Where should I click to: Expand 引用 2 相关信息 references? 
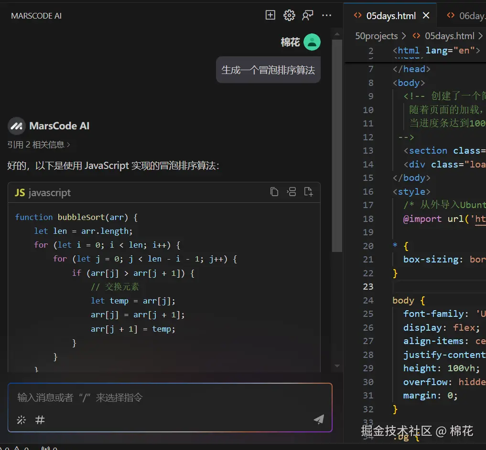(x=39, y=145)
